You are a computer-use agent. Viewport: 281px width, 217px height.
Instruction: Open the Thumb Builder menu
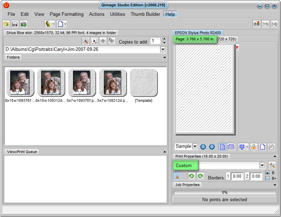pyautogui.click(x=145, y=14)
